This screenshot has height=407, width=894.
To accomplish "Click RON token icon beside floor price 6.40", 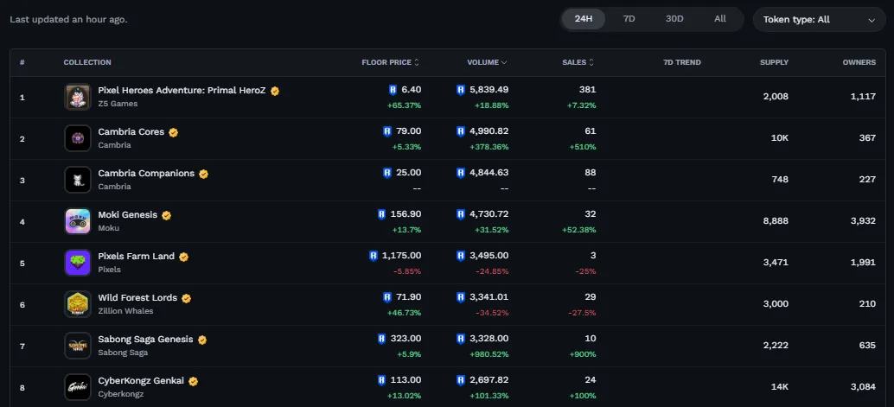I will pyautogui.click(x=393, y=90).
